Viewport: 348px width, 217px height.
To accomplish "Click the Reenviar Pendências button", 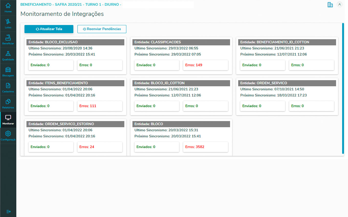I will (x=102, y=29).
